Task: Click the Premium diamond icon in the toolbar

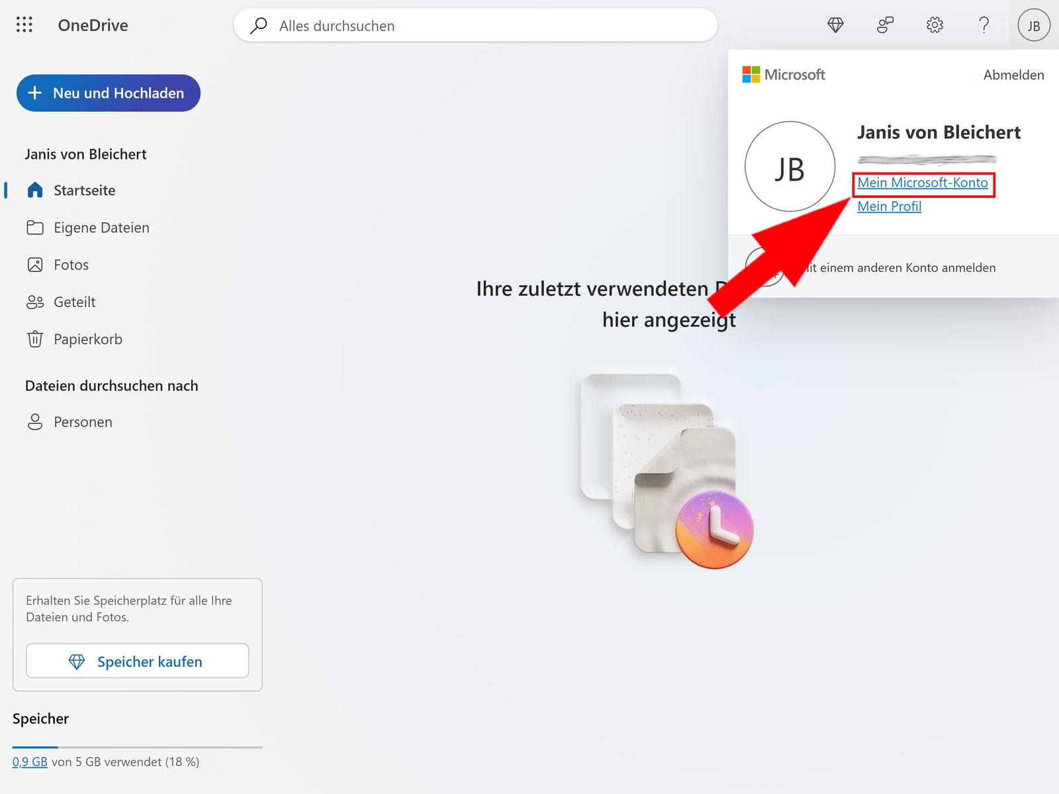Action: point(835,24)
